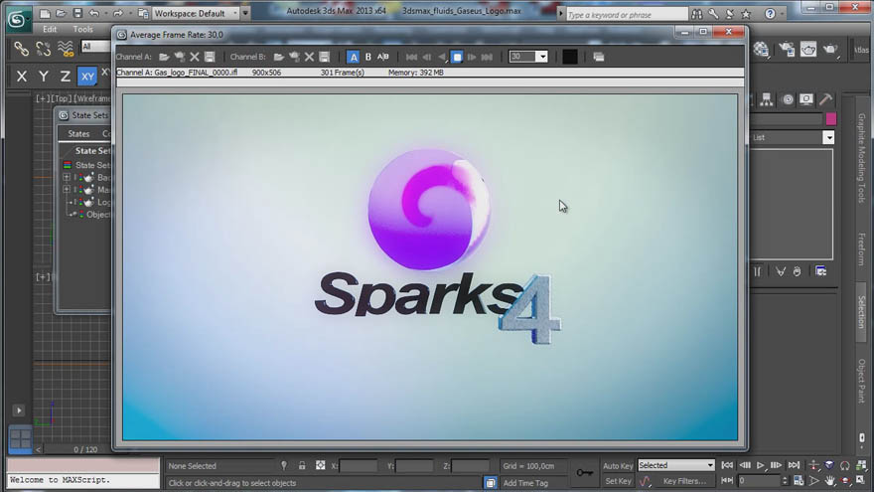
Task: Click the Undo arrow in the quick access toolbar
Action: 94,13
